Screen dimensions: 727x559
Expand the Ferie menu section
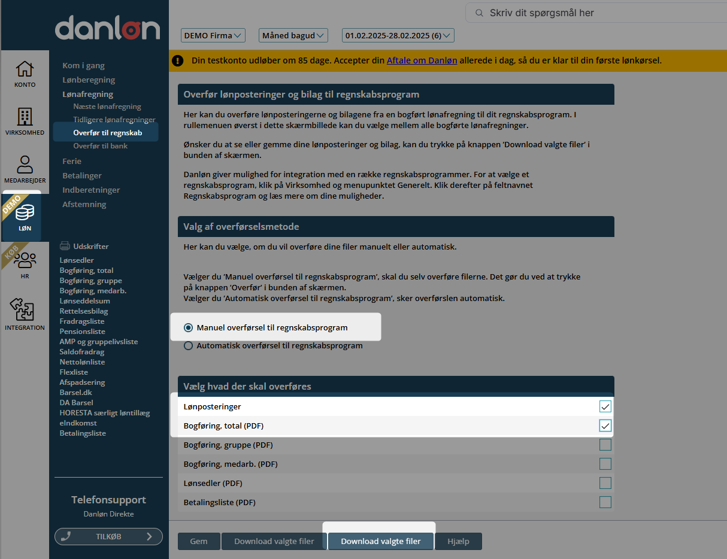pyautogui.click(x=72, y=161)
